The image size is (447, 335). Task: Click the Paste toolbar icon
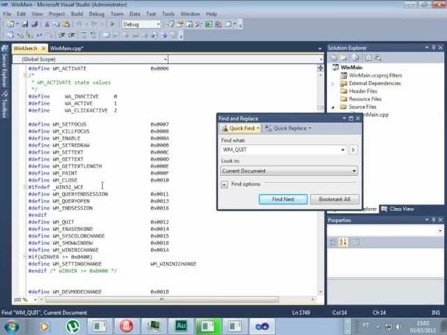pyautogui.click(x=66, y=24)
